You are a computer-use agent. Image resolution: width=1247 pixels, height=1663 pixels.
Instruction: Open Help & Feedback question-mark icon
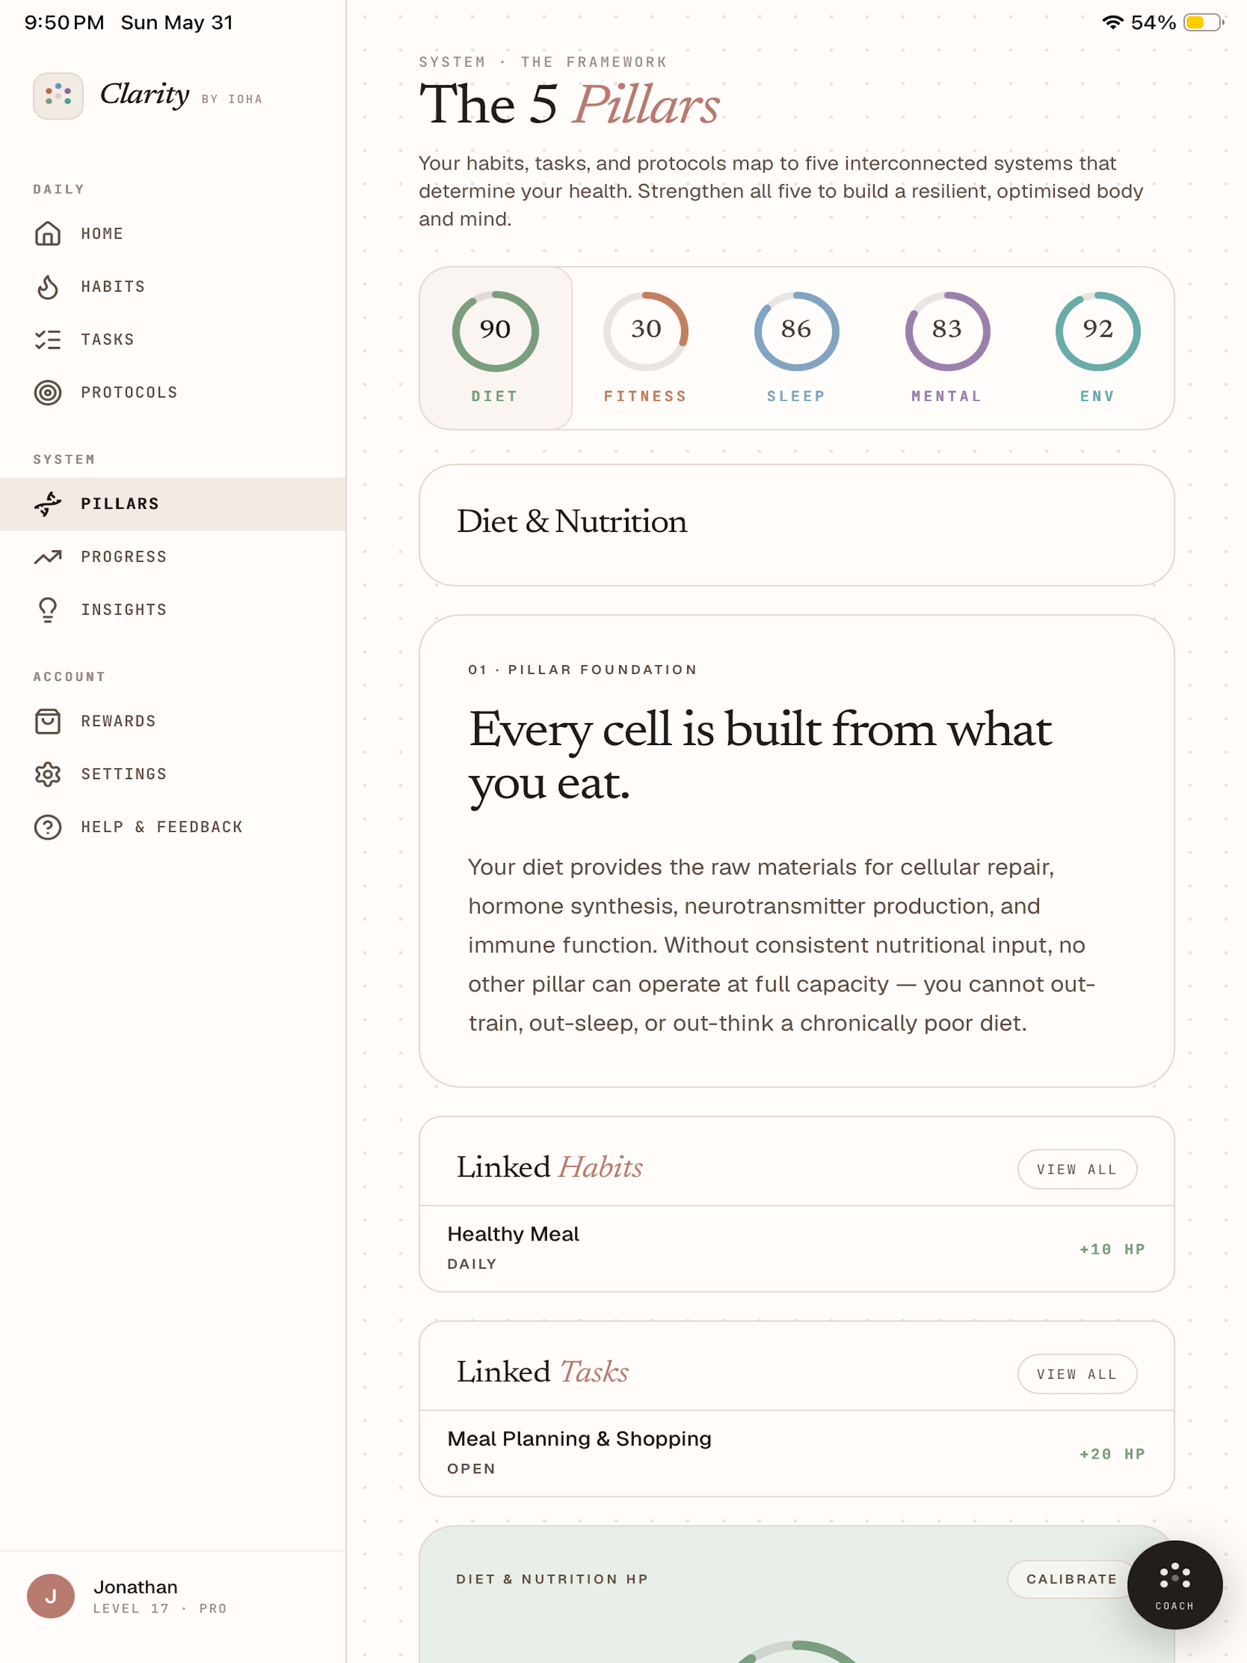[47, 827]
